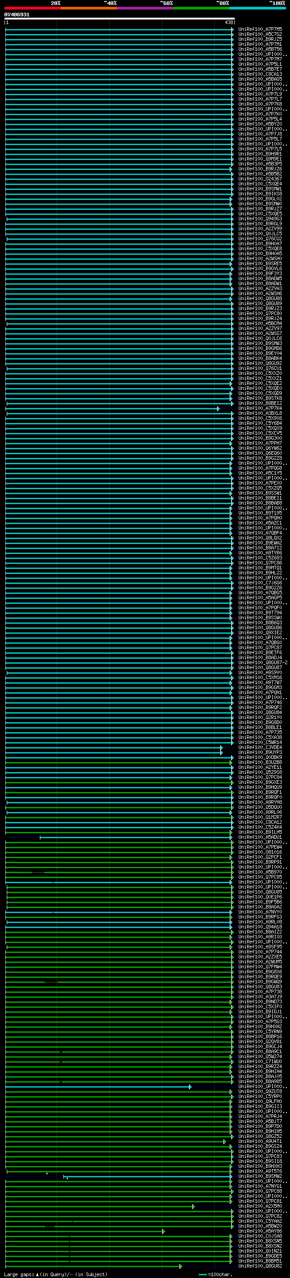Select the UniRef100_Q8GU82 label
Screen dimensions: 290x1278
tap(260, 1266)
